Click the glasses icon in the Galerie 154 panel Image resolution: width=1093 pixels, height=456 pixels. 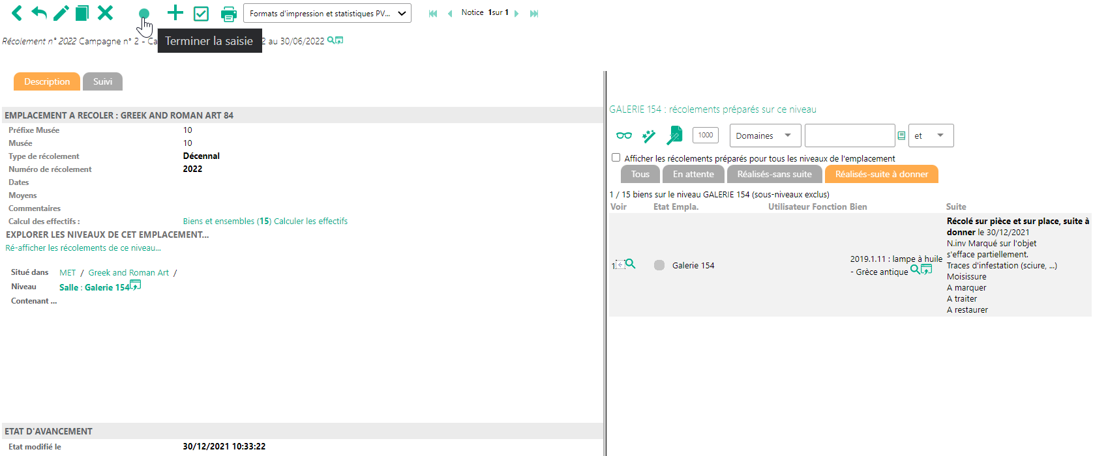[624, 135]
